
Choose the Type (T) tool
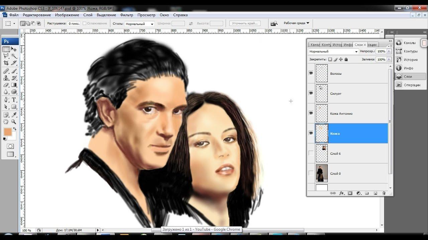click(14, 100)
